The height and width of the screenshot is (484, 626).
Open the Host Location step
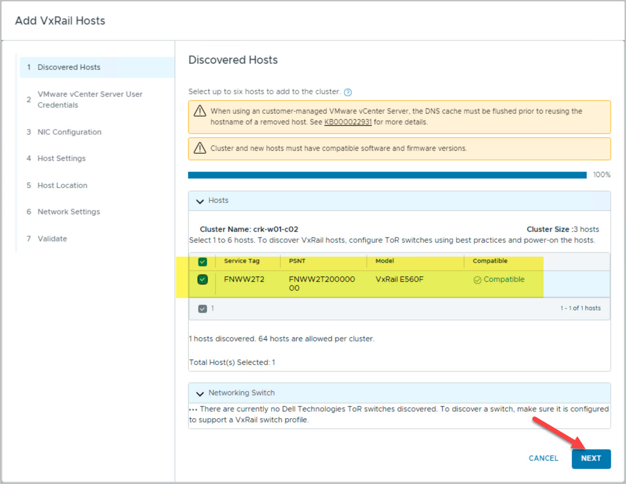tap(62, 185)
